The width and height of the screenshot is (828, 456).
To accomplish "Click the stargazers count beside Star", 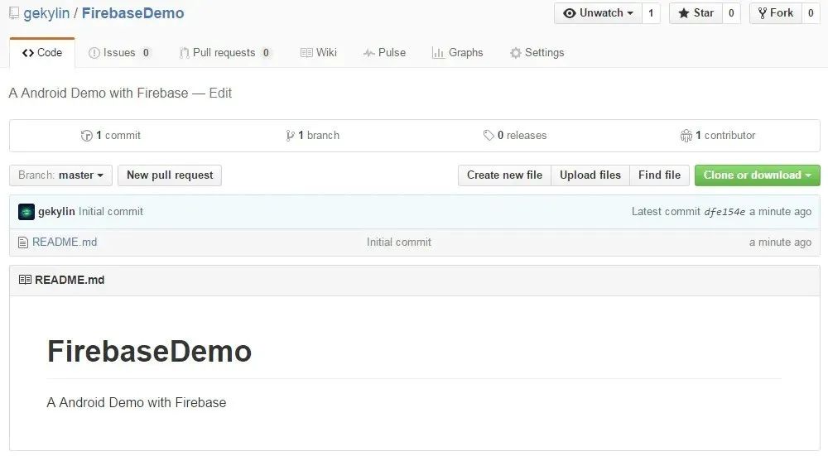I will pos(731,13).
